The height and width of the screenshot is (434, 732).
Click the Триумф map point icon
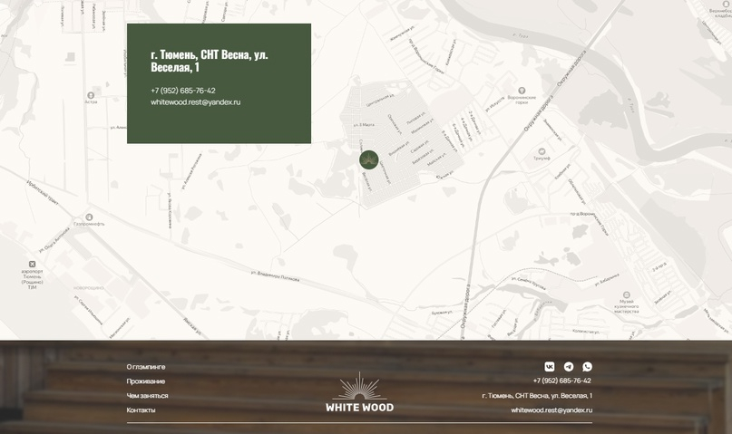pyautogui.click(x=542, y=151)
